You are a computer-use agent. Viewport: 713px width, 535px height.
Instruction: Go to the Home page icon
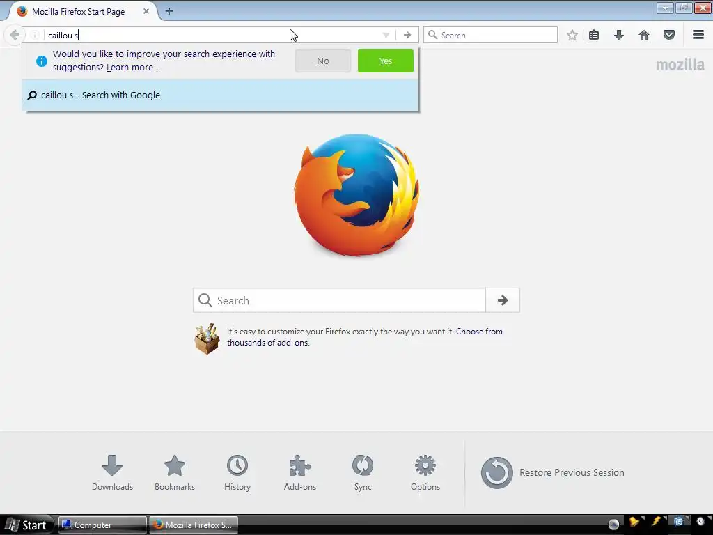644,35
